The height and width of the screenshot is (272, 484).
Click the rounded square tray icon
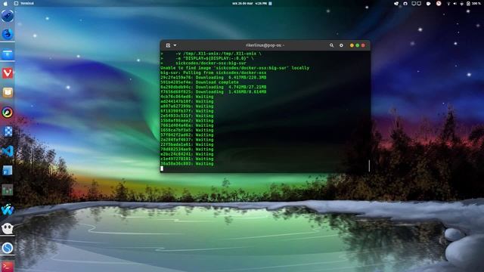(x=405, y=3)
